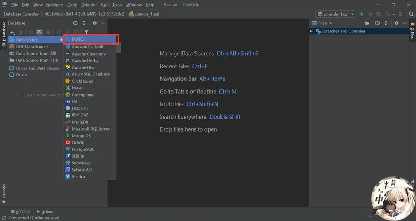
Task: Choose H2 data source
Action: (90, 101)
